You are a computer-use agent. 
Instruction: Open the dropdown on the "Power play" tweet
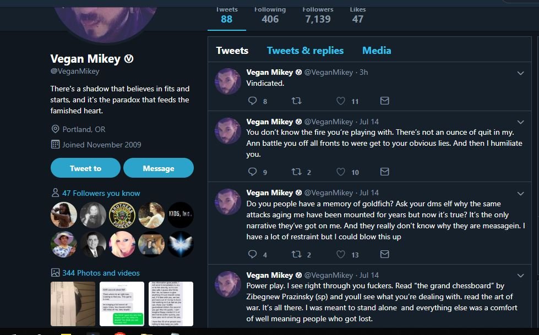pyautogui.click(x=521, y=276)
